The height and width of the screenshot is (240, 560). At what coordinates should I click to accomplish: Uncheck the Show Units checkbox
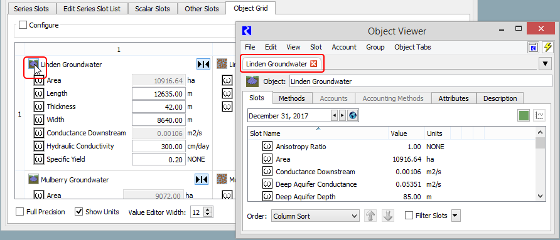79,212
